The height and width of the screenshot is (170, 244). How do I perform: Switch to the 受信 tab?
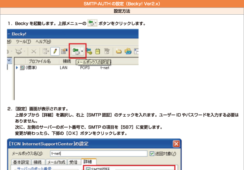(x=73, y=162)
